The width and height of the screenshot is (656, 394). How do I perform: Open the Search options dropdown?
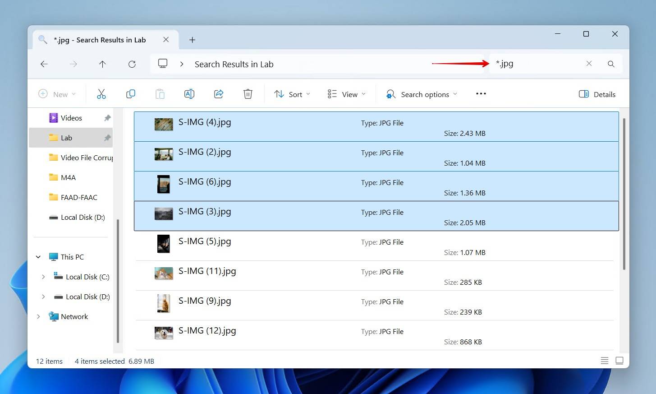click(x=422, y=94)
